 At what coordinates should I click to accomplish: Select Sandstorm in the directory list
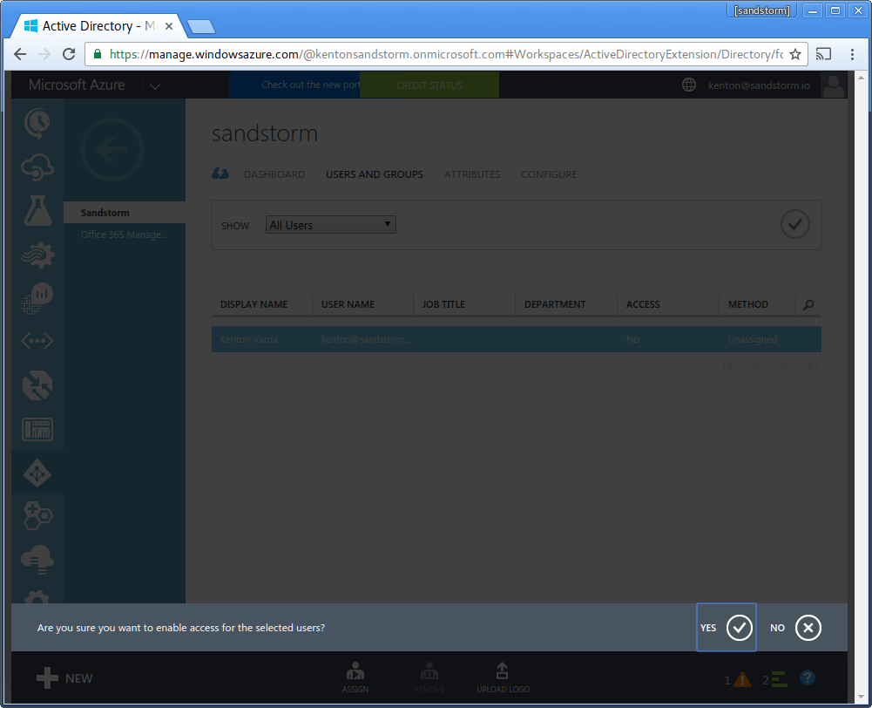tap(125, 213)
